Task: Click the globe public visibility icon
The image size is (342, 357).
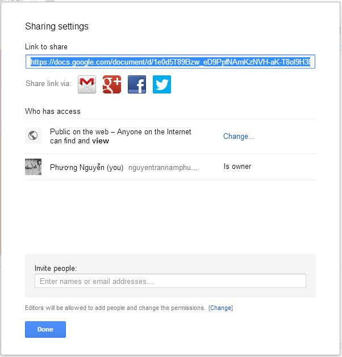Action: 33,135
